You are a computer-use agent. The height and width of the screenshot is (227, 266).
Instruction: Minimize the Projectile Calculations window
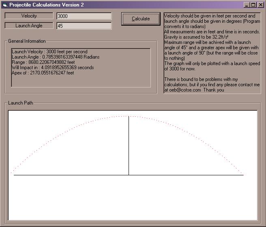[x=247, y=5]
